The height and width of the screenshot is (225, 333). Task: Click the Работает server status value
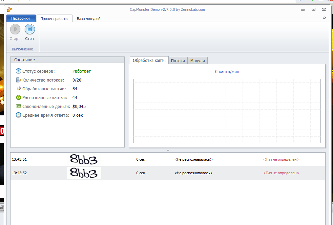(x=82, y=71)
